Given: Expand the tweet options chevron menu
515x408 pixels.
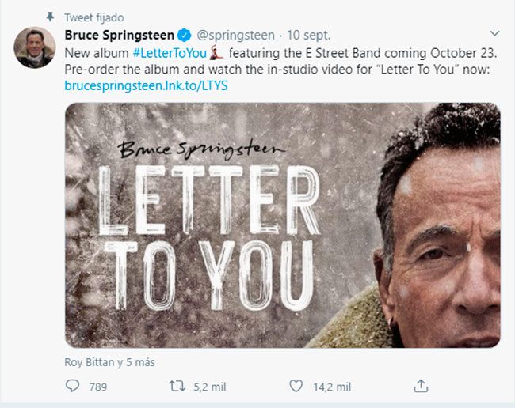Looking at the screenshot, I should tap(494, 34).
